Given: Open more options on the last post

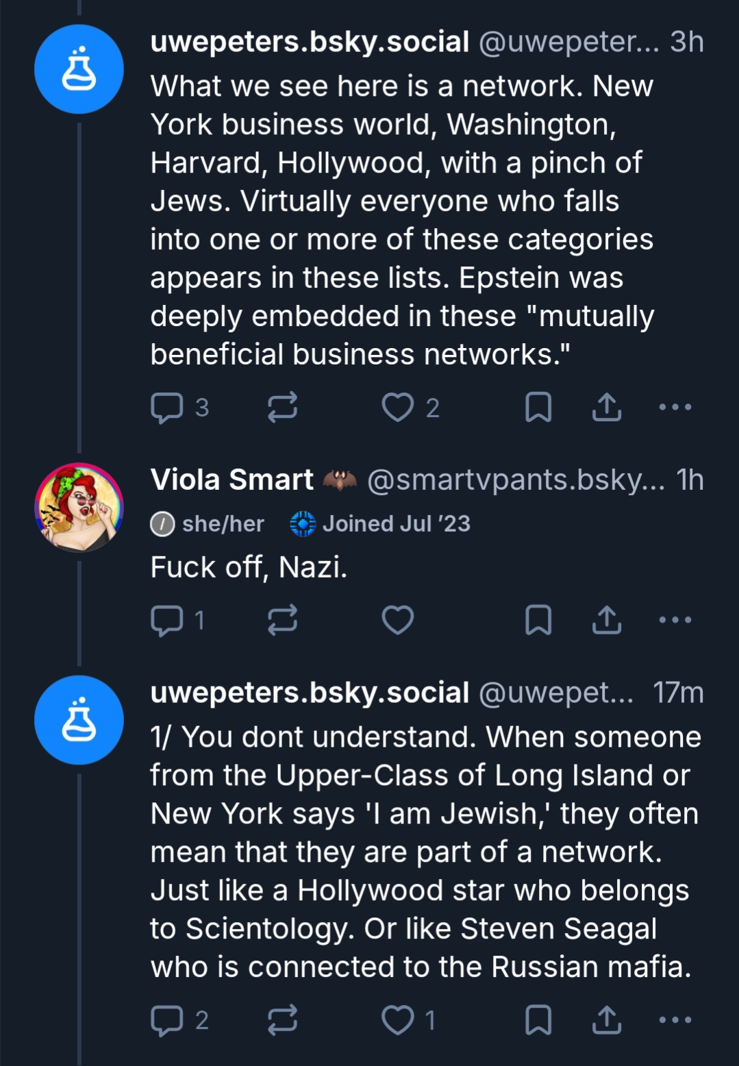Looking at the screenshot, I should click(675, 1020).
